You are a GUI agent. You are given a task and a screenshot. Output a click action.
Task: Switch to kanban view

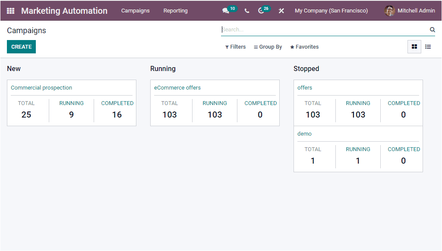pos(414,47)
